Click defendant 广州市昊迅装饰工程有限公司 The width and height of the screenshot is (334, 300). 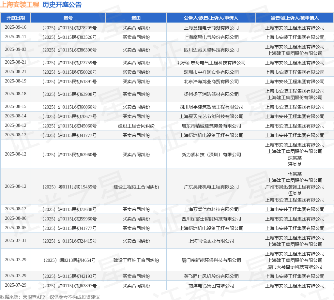(x=295, y=187)
